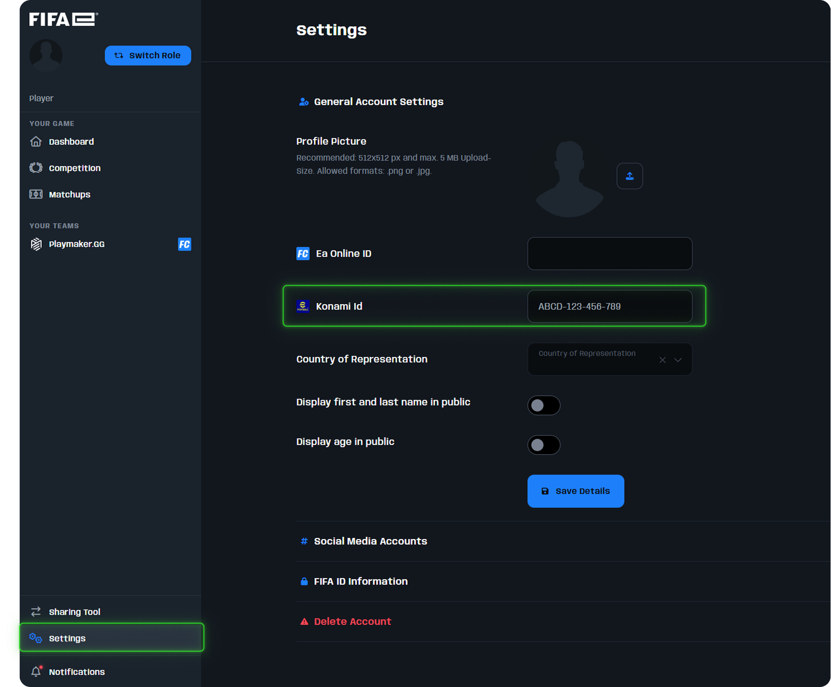
Task: Open Notifications from the sidebar
Action: click(x=76, y=672)
